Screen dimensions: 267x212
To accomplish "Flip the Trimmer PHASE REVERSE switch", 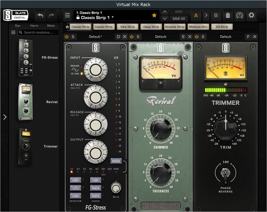I will point(226,173).
